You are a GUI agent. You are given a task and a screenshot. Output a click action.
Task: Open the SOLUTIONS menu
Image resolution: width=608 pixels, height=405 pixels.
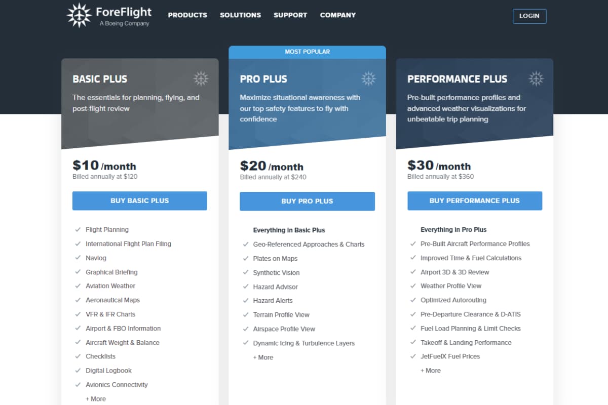click(x=240, y=15)
